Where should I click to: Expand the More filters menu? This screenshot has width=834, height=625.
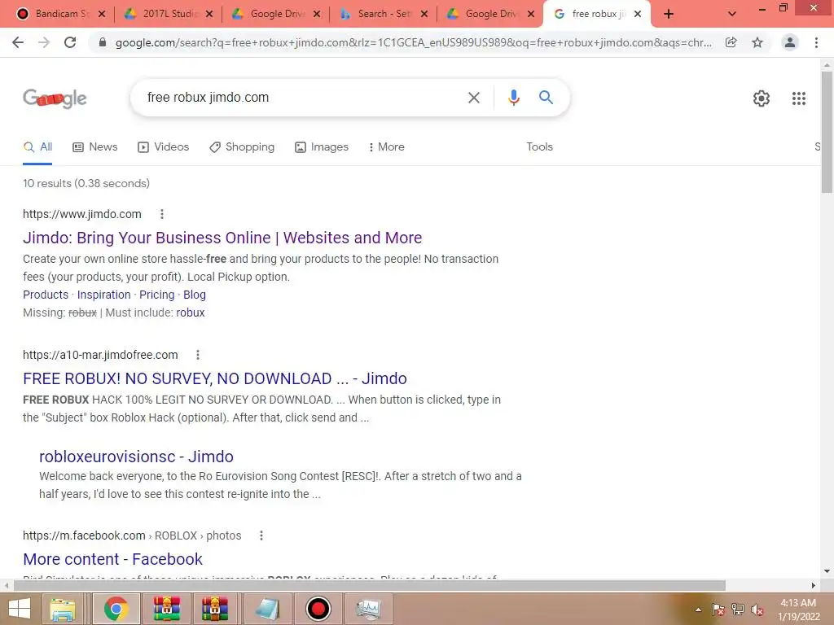(x=387, y=147)
